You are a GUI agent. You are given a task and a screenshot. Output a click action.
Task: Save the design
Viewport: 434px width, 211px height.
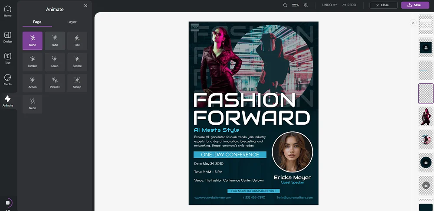point(414,5)
